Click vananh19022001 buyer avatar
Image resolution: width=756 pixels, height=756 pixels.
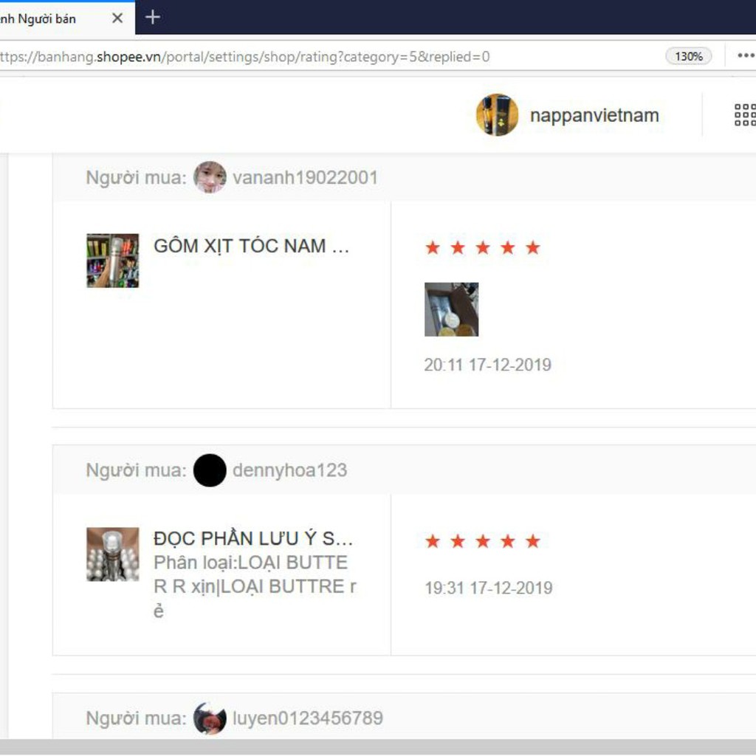tap(210, 177)
